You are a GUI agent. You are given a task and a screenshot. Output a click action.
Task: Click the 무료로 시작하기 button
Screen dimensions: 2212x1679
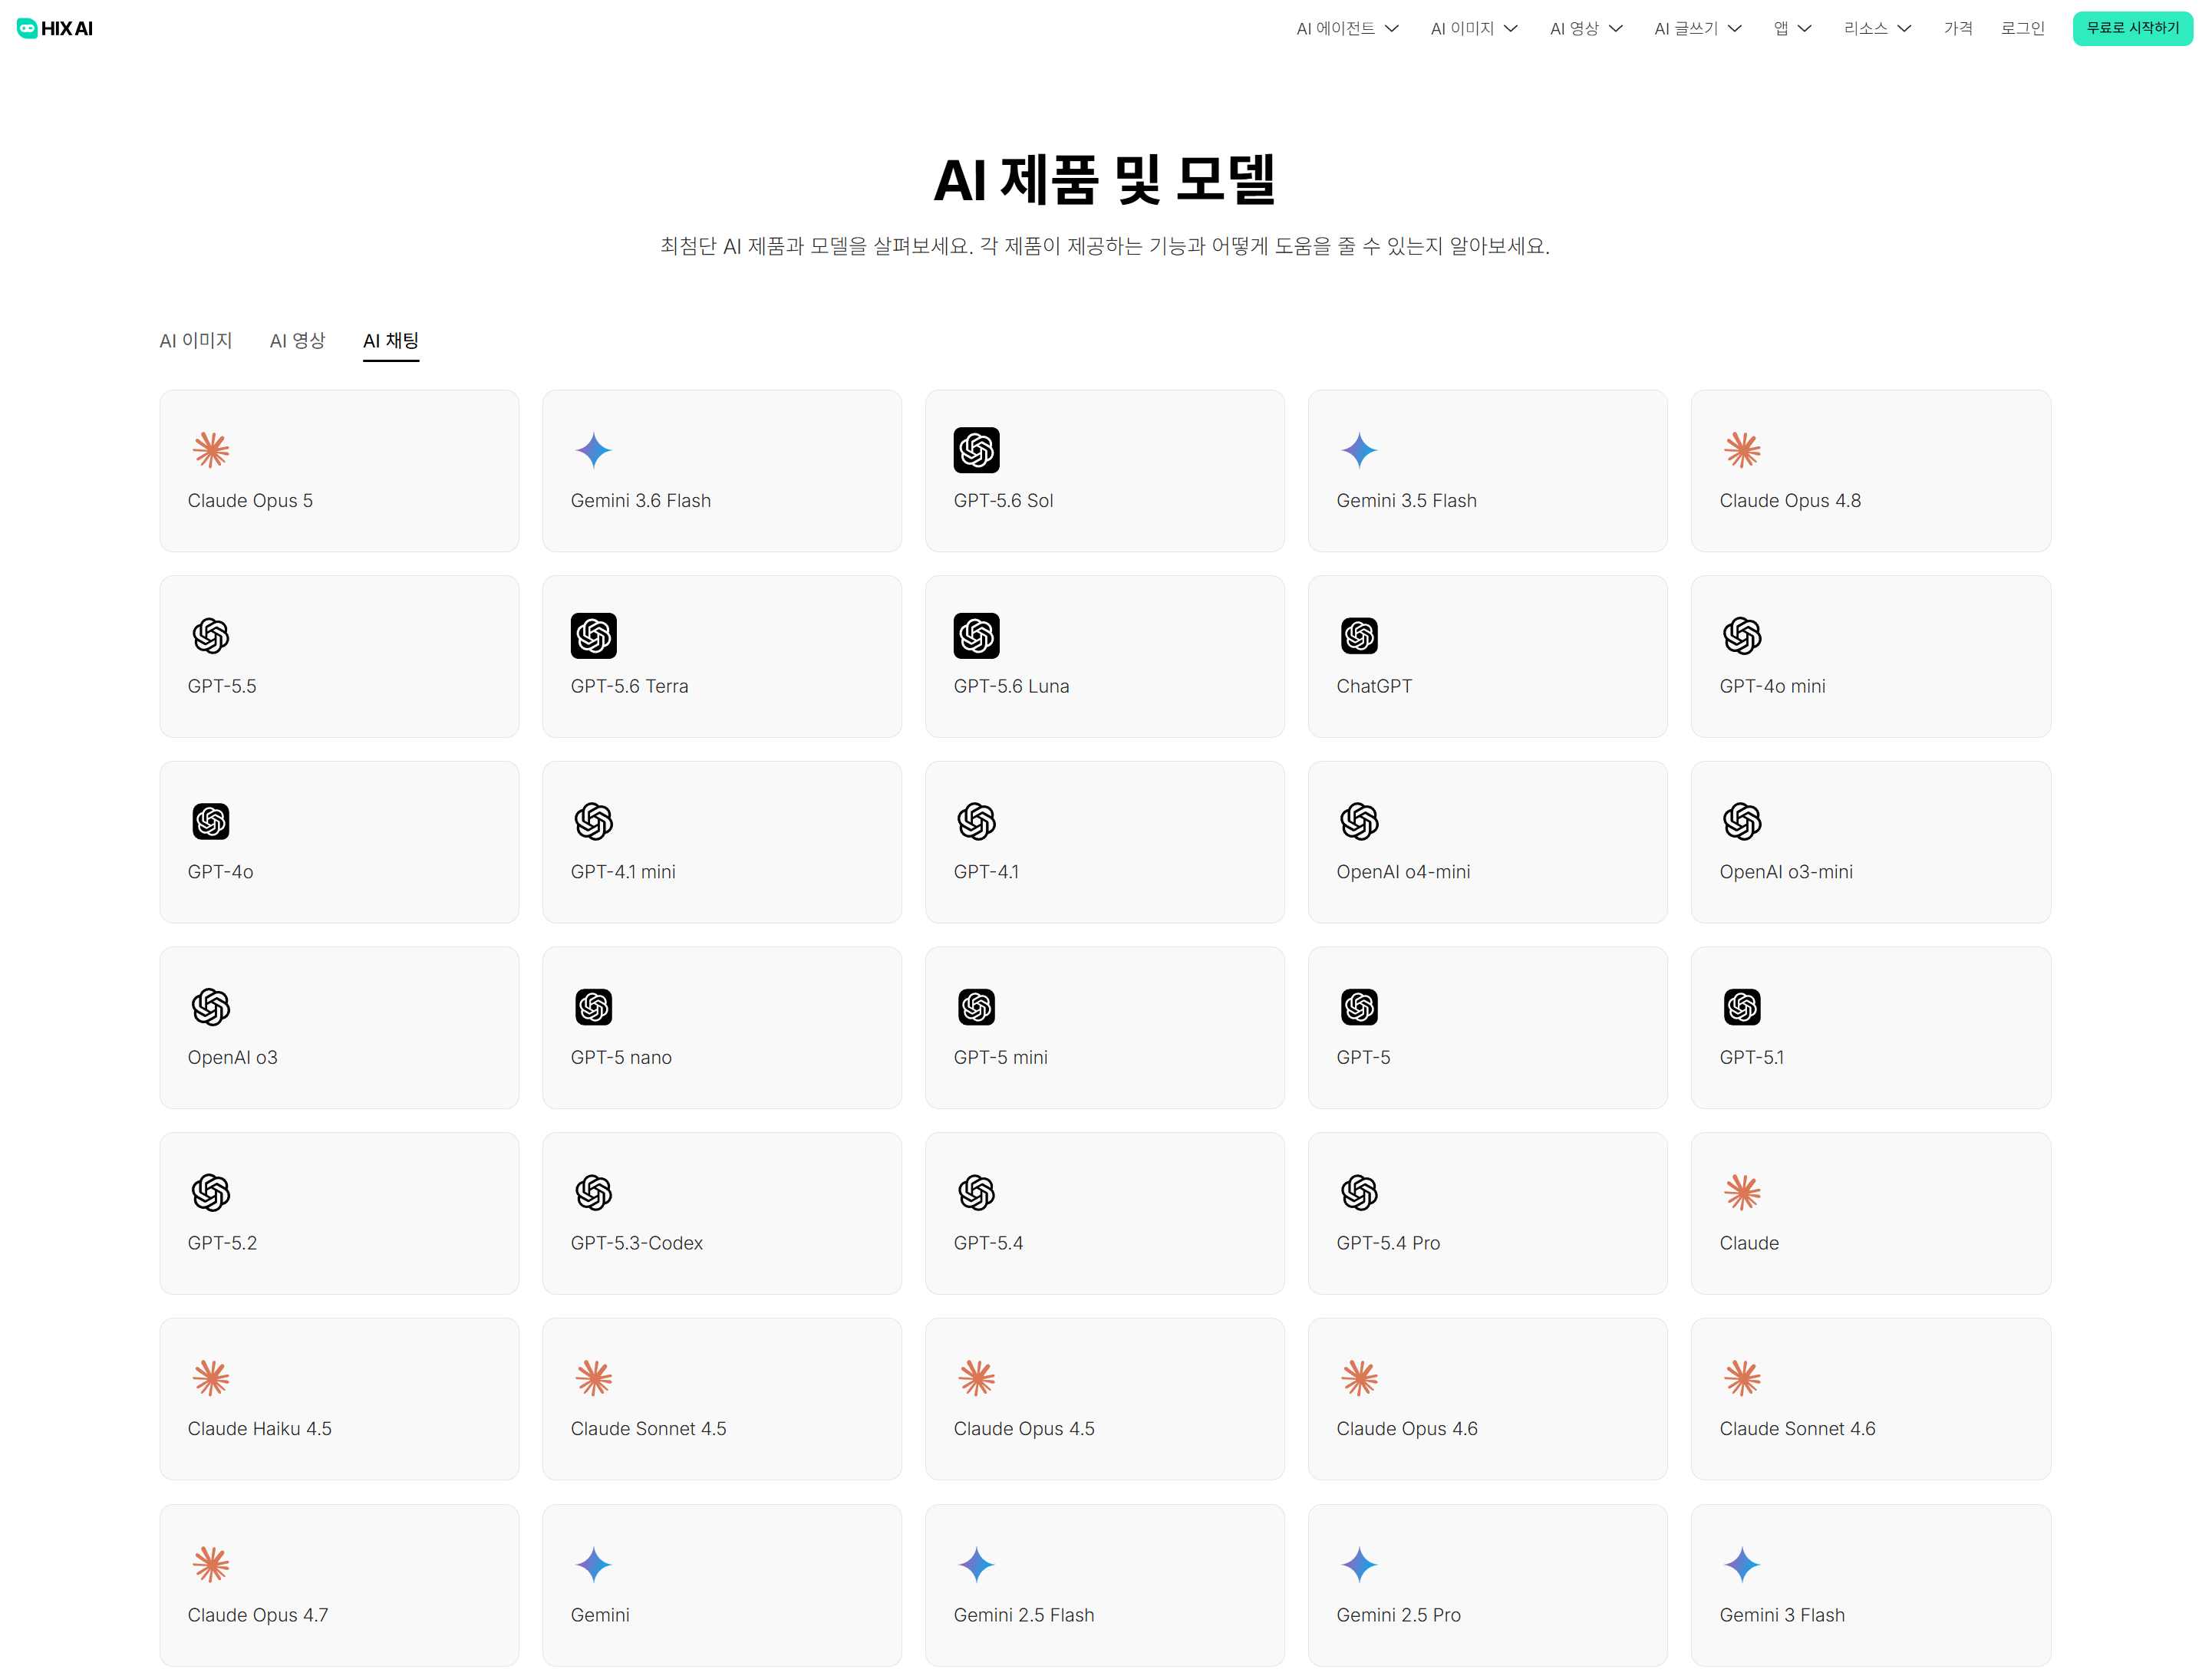2133,28
